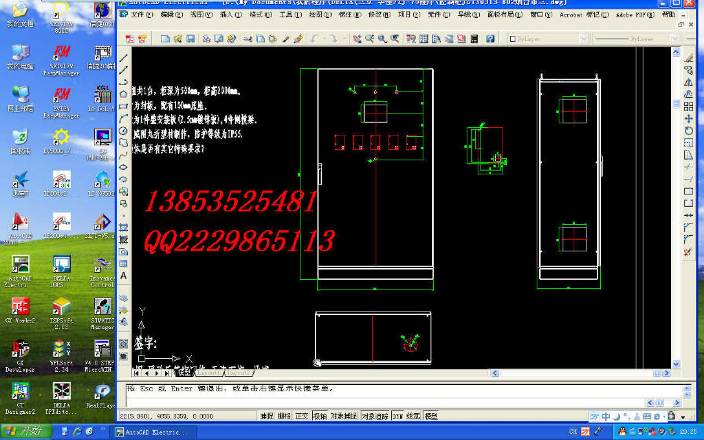Open the SIMATIC Manager desktop icon
704x440 pixels.
pyautogui.click(x=102, y=308)
